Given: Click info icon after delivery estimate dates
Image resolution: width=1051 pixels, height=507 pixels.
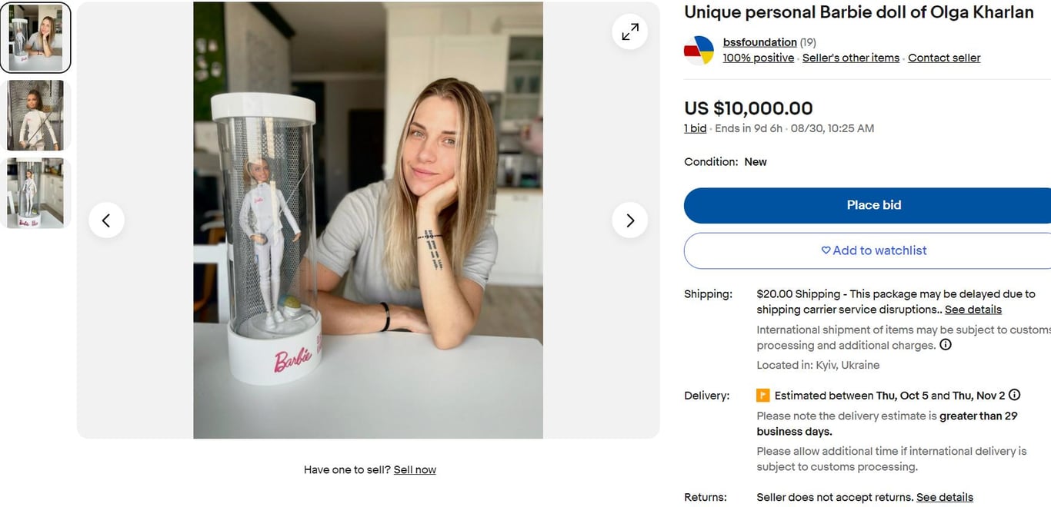Looking at the screenshot, I should tap(1015, 395).
